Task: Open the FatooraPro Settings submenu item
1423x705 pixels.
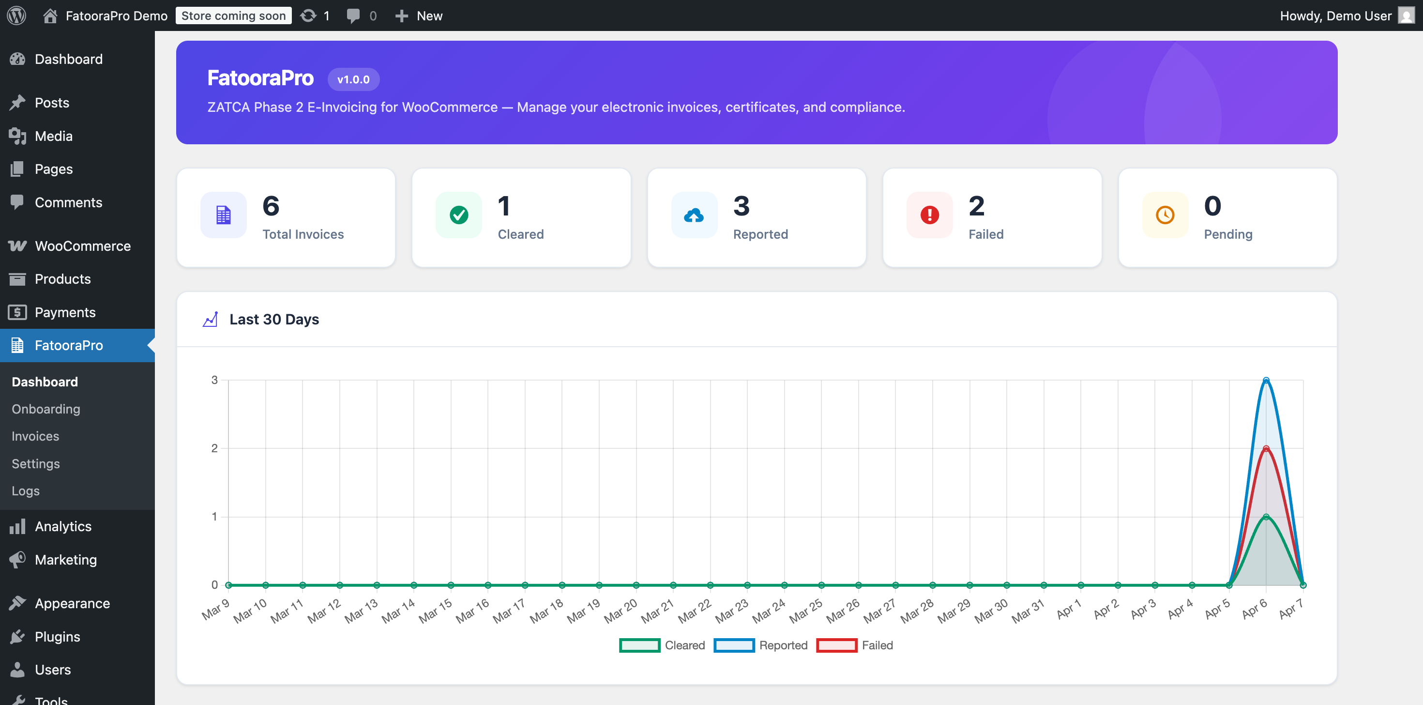Action: [35, 463]
